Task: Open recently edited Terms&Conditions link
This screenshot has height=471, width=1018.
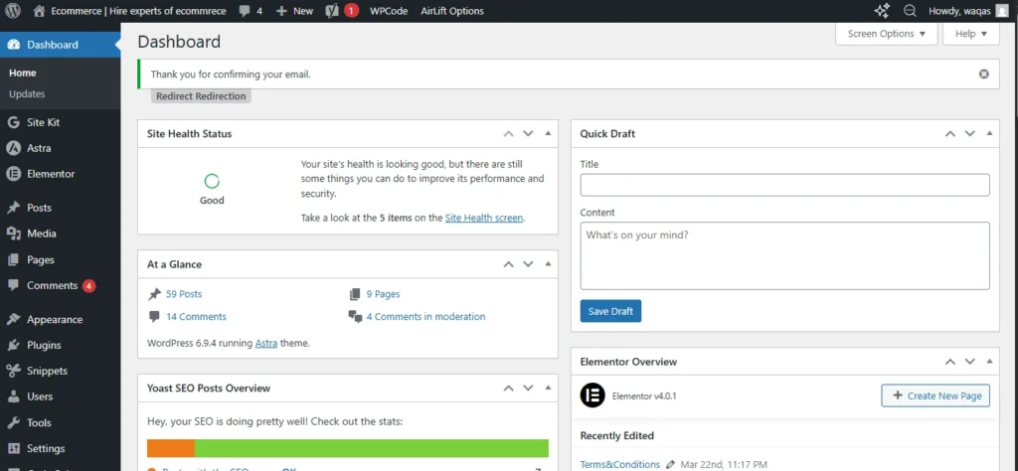Action: point(620,464)
